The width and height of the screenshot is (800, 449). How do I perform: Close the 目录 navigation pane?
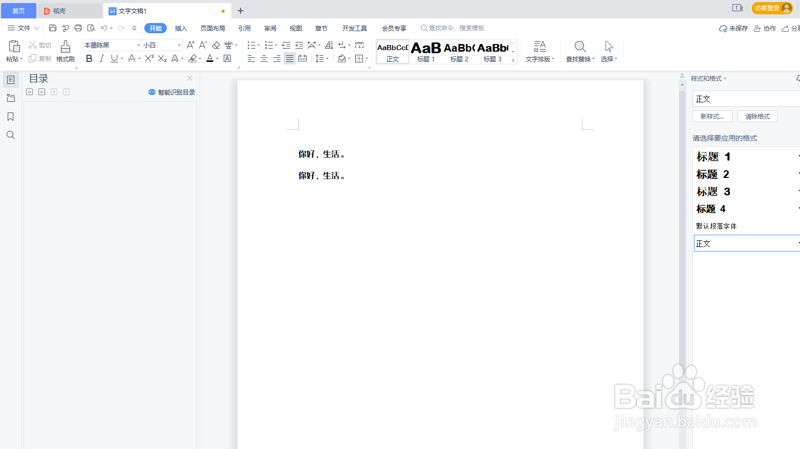click(x=189, y=78)
